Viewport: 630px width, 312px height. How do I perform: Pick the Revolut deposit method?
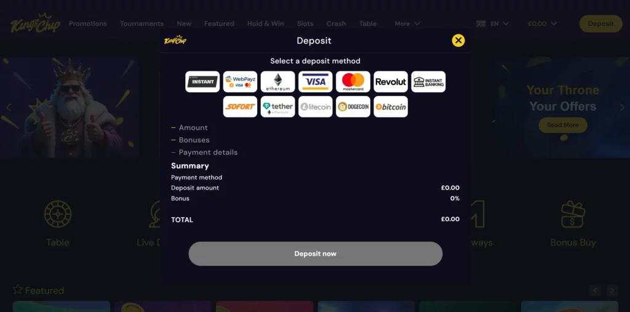[391, 82]
